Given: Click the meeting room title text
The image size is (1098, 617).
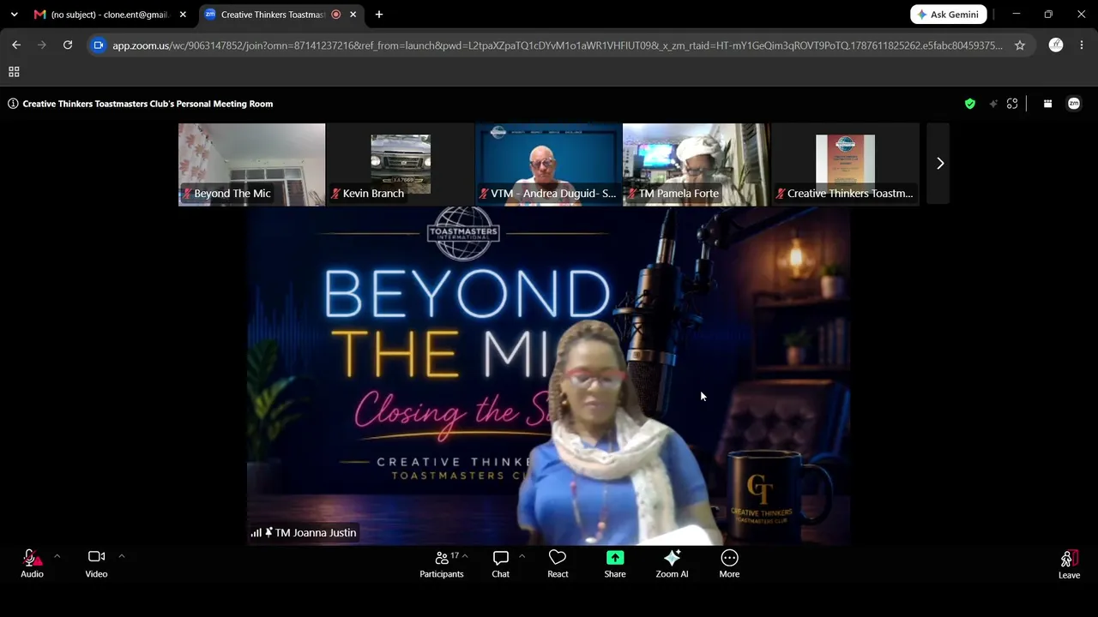Looking at the screenshot, I should (148, 104).
